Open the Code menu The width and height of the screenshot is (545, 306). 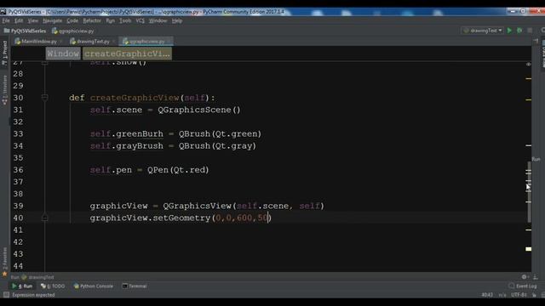point(72,20)
